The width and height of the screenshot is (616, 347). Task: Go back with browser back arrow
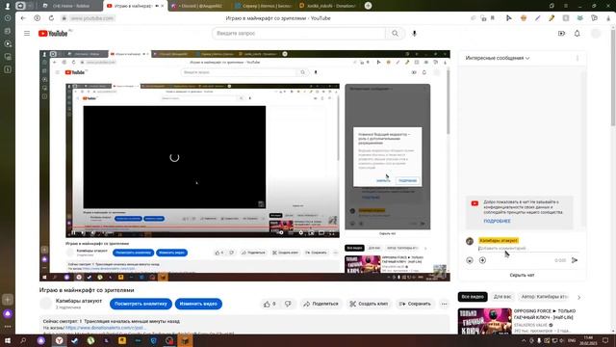23,18
